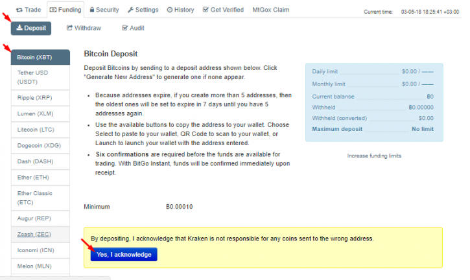
Task: Click the Withheld (converted) label
Action: tap(339, 118)
